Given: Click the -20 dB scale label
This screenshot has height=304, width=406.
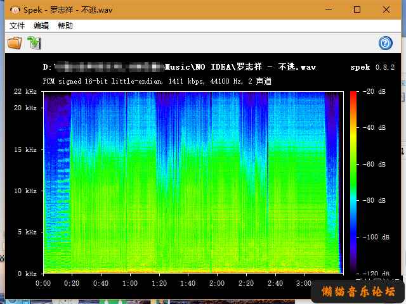Looking at the screenshot, I should 374,91.
